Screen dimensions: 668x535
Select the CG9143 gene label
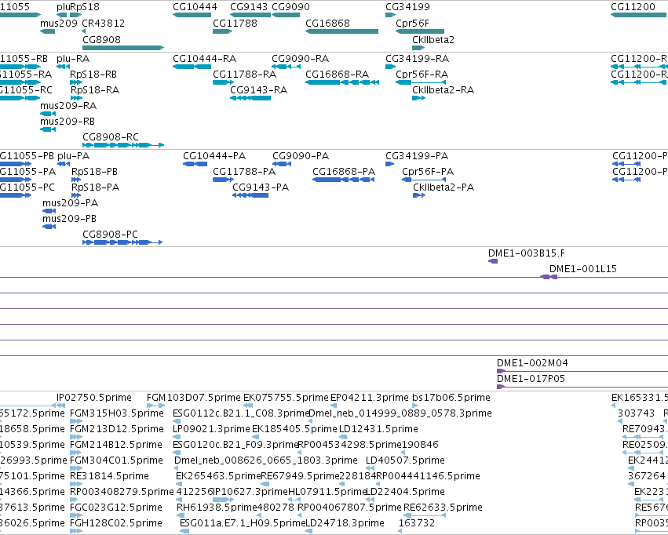[x=249, y=7]
